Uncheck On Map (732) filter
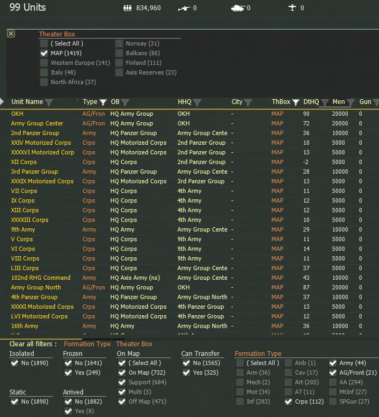Image resolution: width=379 pixels, height=417 pixels. click(x=122, y=373)
